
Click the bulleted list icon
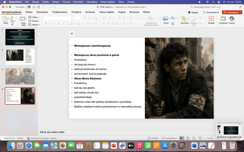click(x=104, y=18)
